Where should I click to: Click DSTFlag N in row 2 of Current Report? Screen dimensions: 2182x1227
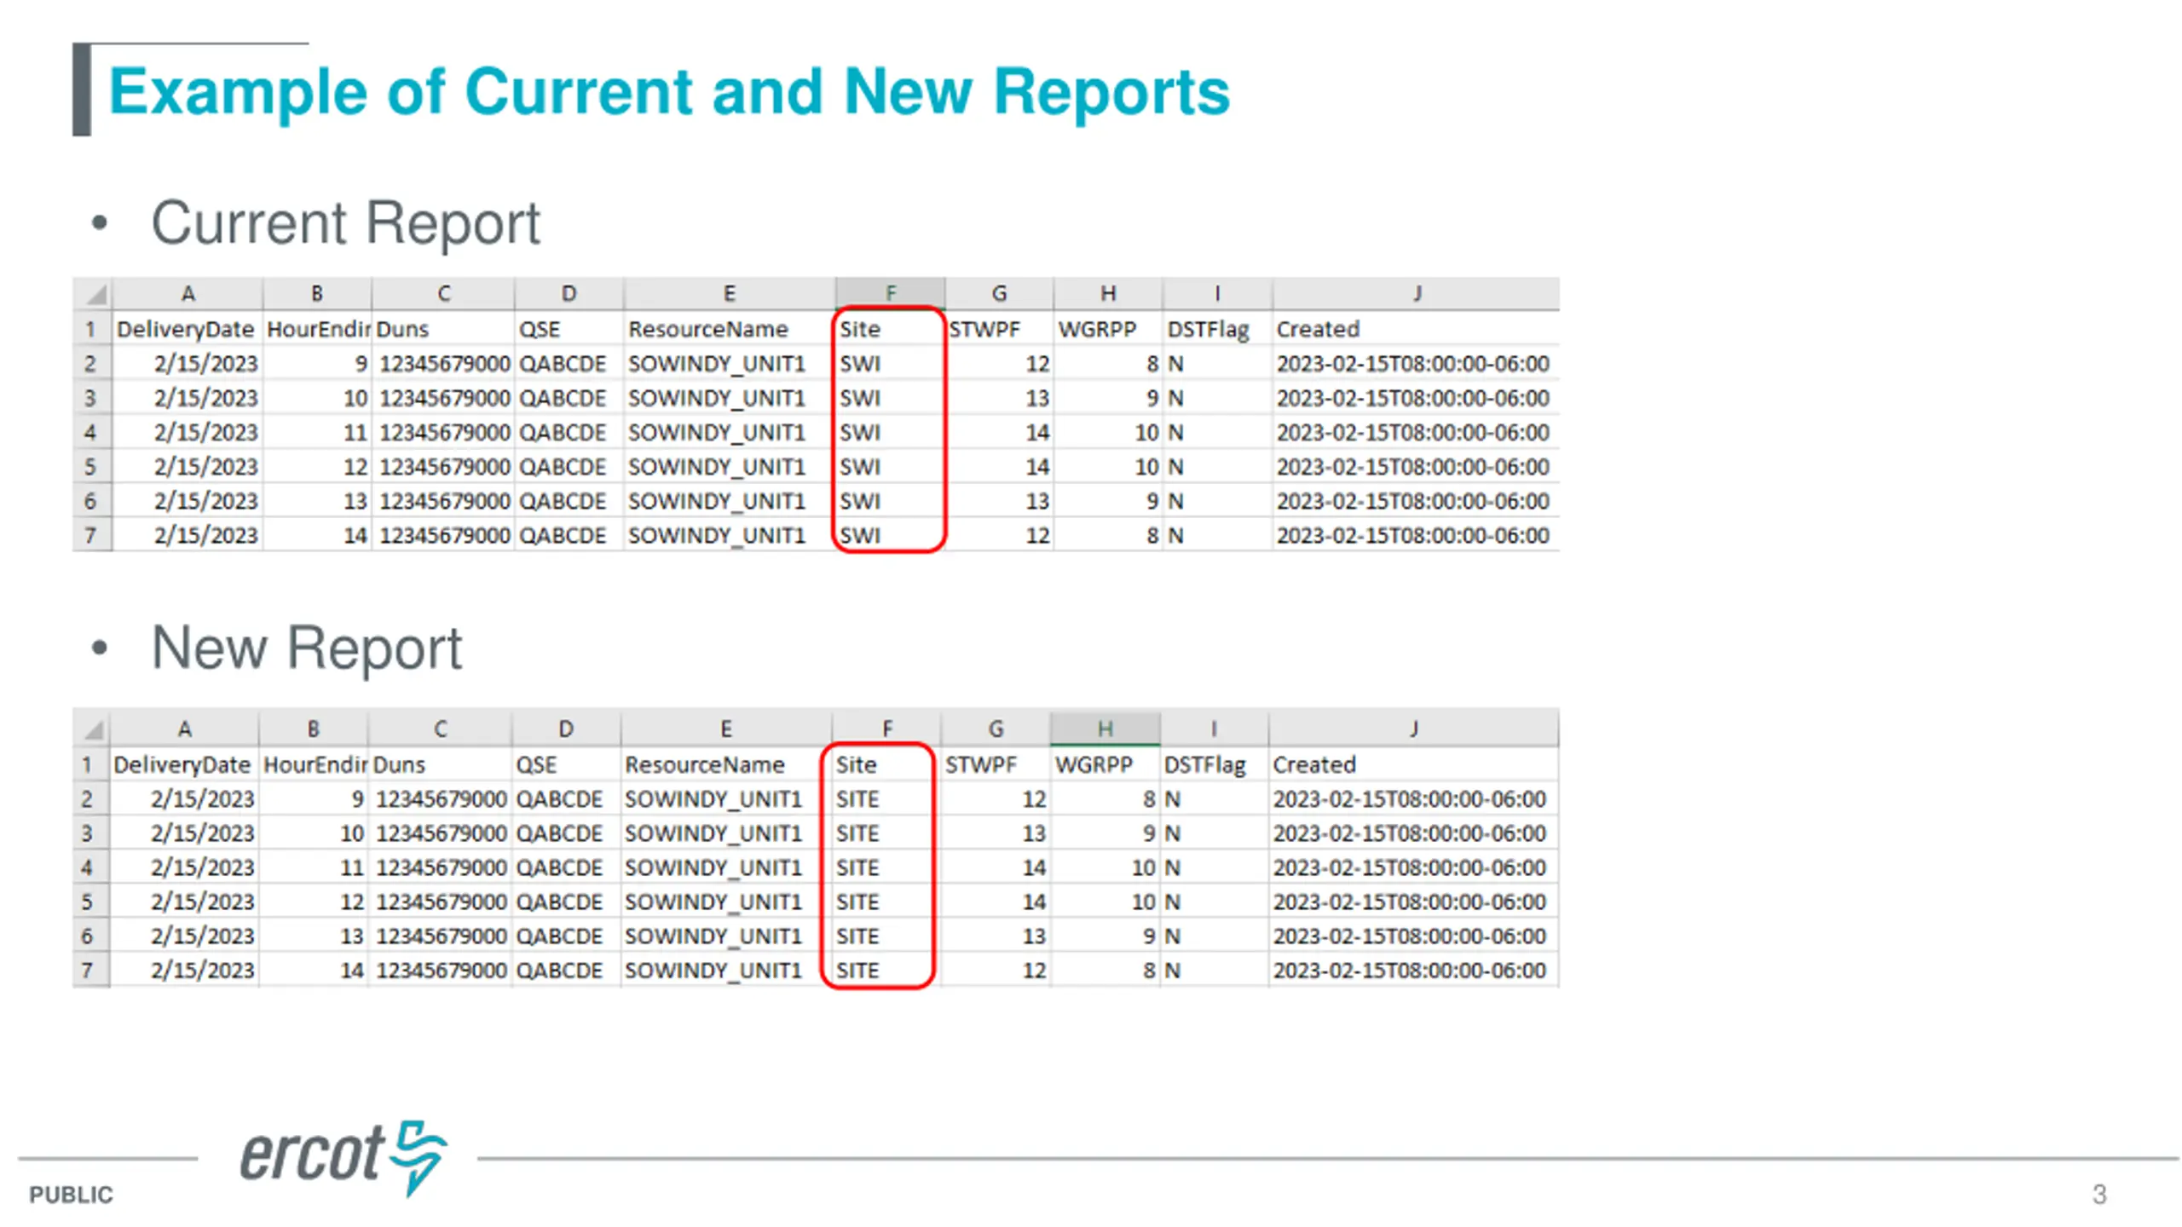click(1217, 364)
